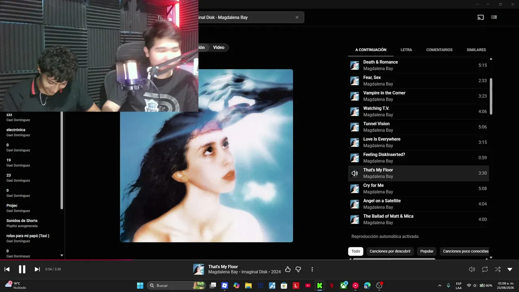Open the COMENTARIOS tab
519x292 pixels.
[439, 50]
